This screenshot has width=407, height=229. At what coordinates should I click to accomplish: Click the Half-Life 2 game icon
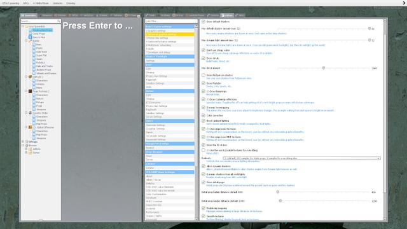30,77
